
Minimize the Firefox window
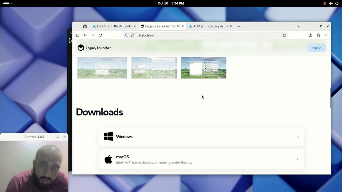click(x=315, y=26)
